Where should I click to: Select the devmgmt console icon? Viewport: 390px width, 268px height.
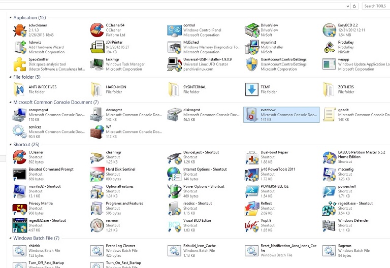coord(97,115)
